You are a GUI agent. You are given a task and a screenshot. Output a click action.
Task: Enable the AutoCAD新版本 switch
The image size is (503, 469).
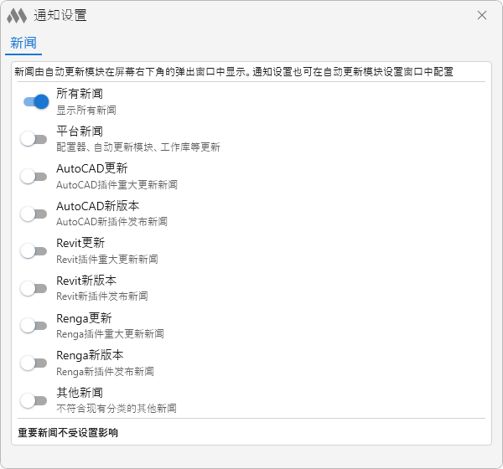(x=34, y=214)
